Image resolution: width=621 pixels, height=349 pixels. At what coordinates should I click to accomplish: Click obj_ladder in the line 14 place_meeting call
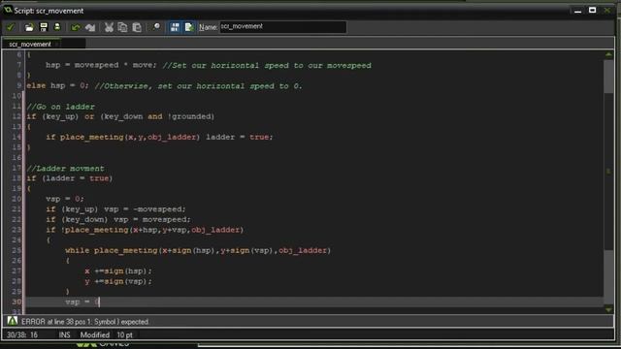pos(172,137)
